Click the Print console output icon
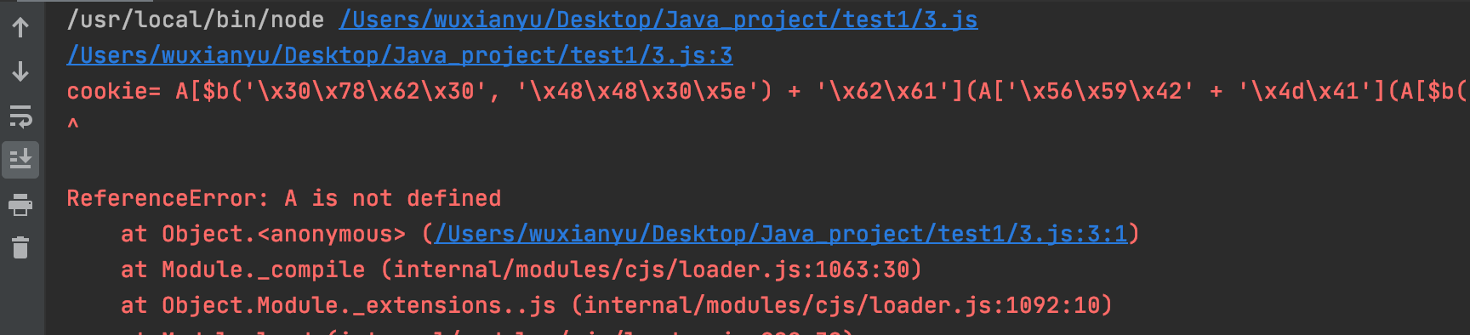The height and width of the screenshot is (335, 1470). (x=20, y=204)
